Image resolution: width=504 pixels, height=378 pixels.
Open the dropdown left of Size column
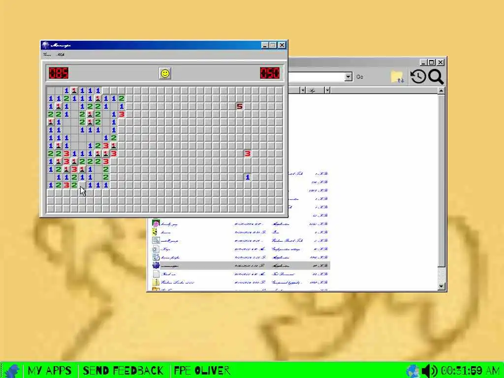point(303,91)
